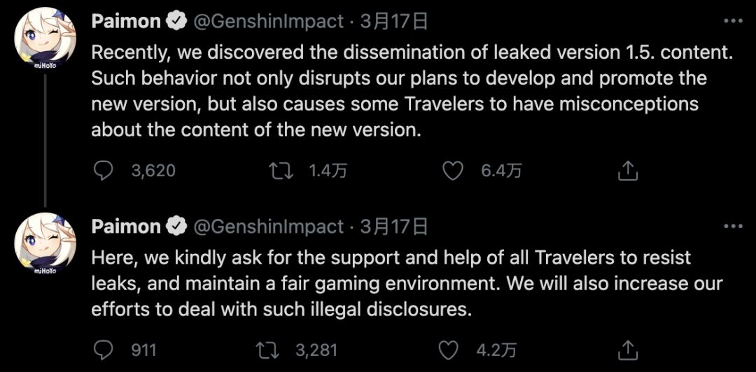Click the verified badge on the first tweet

coord(176,22)
